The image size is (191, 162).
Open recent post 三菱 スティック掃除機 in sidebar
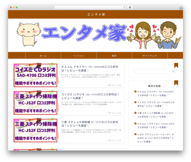tap(155, 115)
